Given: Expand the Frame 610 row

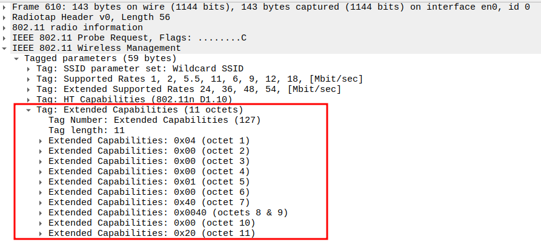Looking at the screenshot, I should click(5, 7).
